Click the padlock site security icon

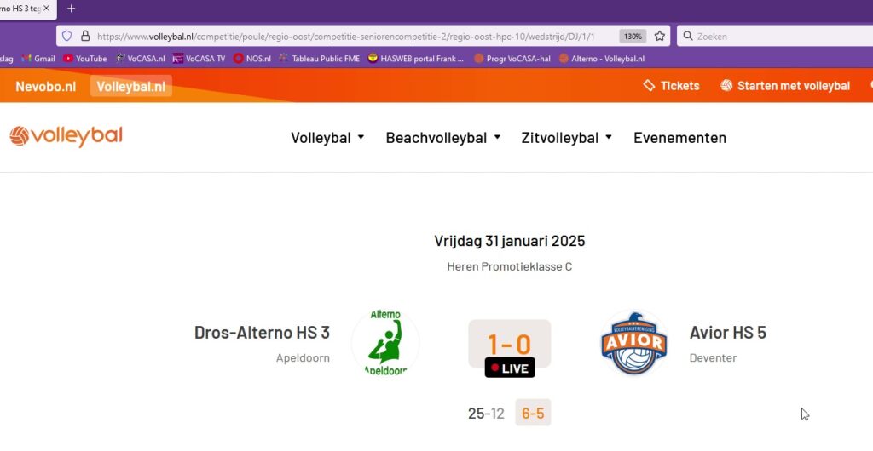click(x=84, y=37)
